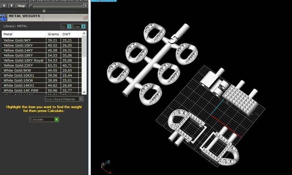Image resolution: width=292 pixels, height=175 pixels.
Task: Click the Grams column header
Action: [x=53, y=34]
